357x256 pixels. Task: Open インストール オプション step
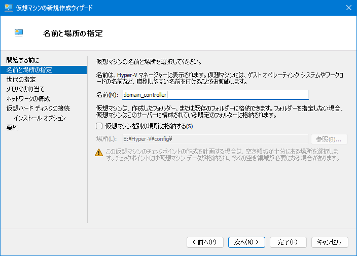click(x=40, y=118)
